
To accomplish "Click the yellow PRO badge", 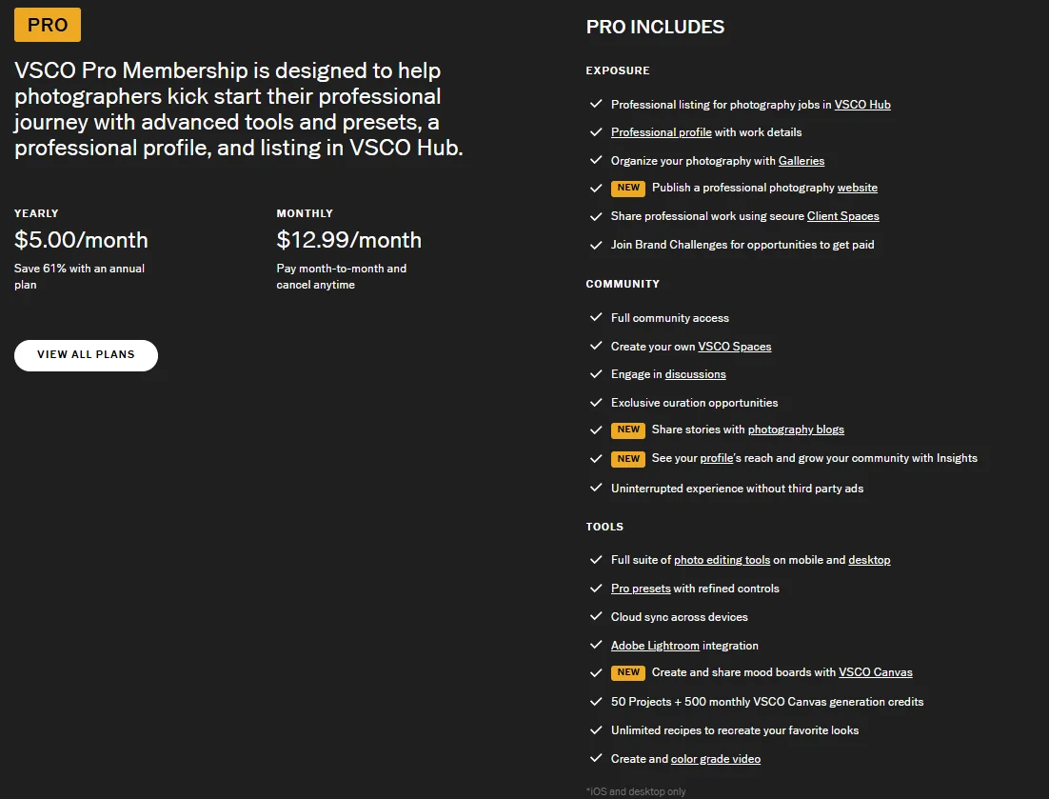I will [x=48, y=25].
